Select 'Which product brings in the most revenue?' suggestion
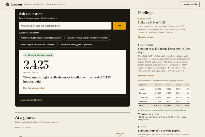This screenshot has width=205, height=137. (41, 38)
